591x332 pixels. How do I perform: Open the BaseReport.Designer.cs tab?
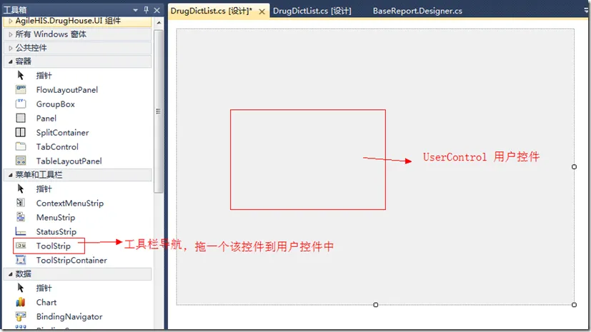(417, 11)
